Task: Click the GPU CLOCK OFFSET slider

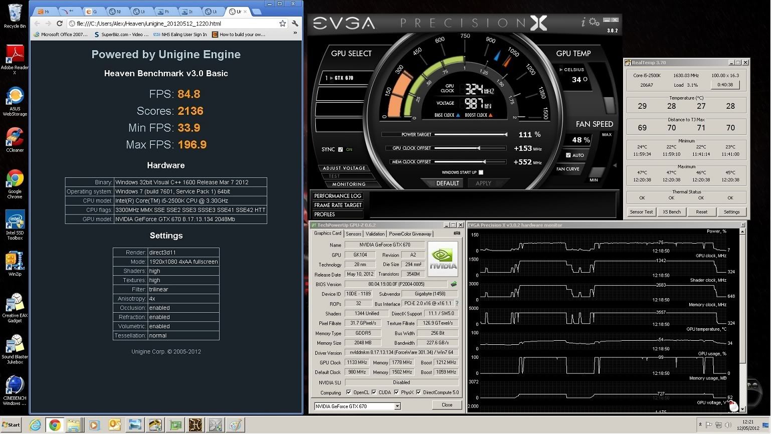Action: [470, 148]
